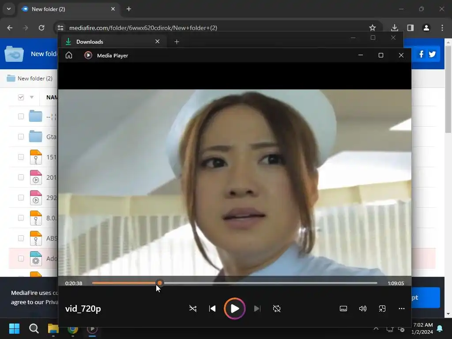Open Chrome downloads icon
Viewport: 452px width, 339px height.
coord(394,28)
